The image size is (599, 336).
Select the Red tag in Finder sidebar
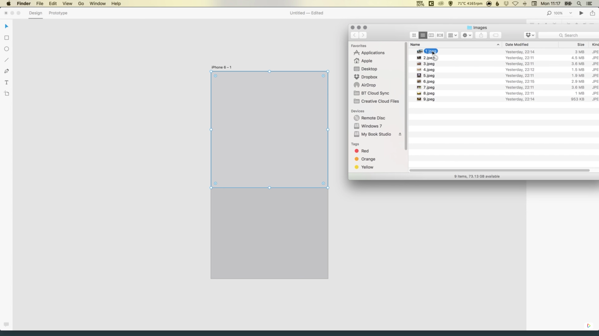(x=364, y=151)
